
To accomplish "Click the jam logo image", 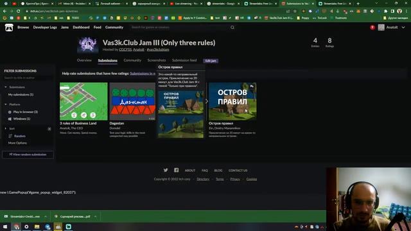I will [88, 45].
